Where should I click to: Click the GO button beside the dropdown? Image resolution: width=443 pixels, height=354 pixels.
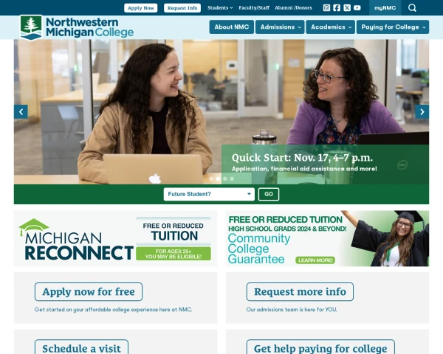pyautogui.click(x=269, y=194)
